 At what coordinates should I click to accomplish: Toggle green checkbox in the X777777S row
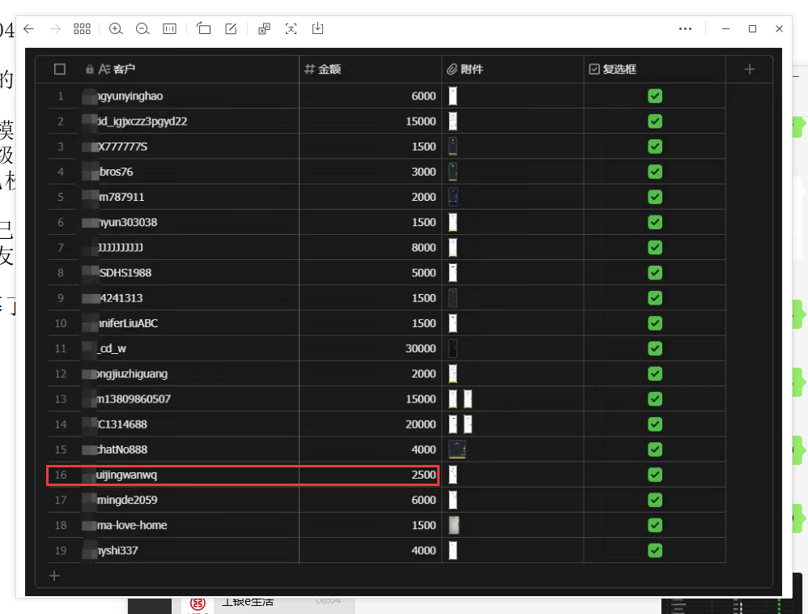coord(655,147)
